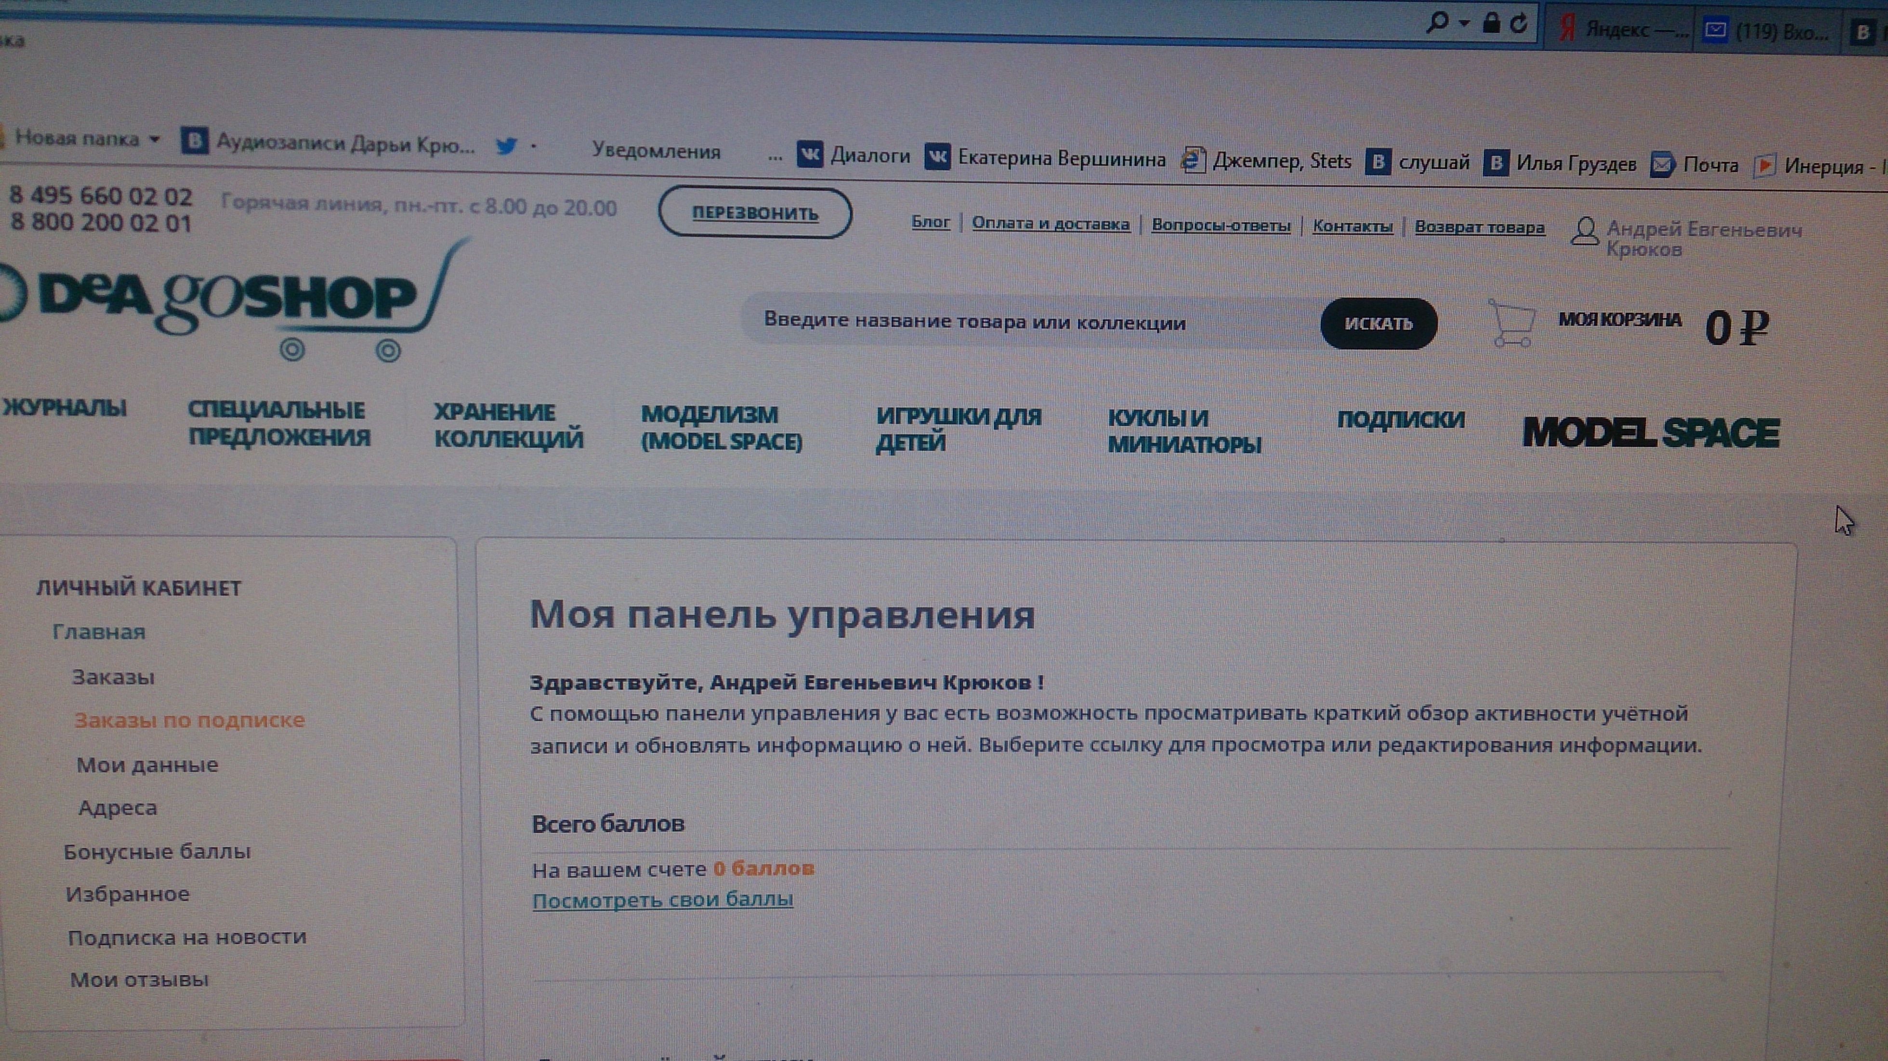
Task: Select Адреса in the sidebar
Action: [117, 808]
